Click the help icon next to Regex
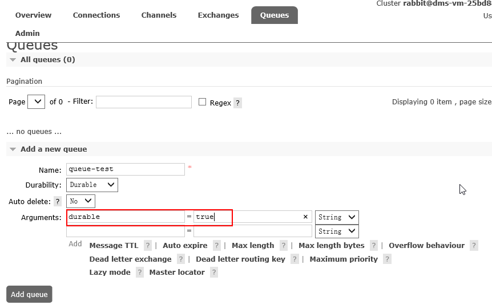 click(x=237, y=103)
